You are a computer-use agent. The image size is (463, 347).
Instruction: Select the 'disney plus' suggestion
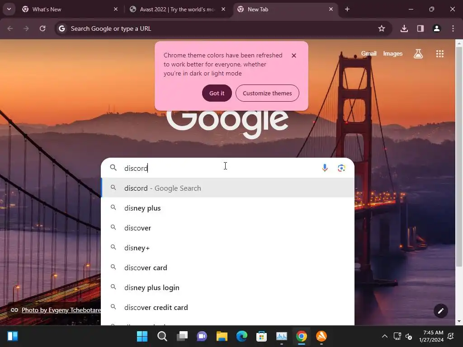pyautogui.click(x=228, y=208)
